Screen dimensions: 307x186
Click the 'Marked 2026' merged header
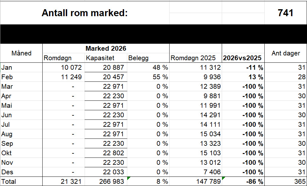106,48
